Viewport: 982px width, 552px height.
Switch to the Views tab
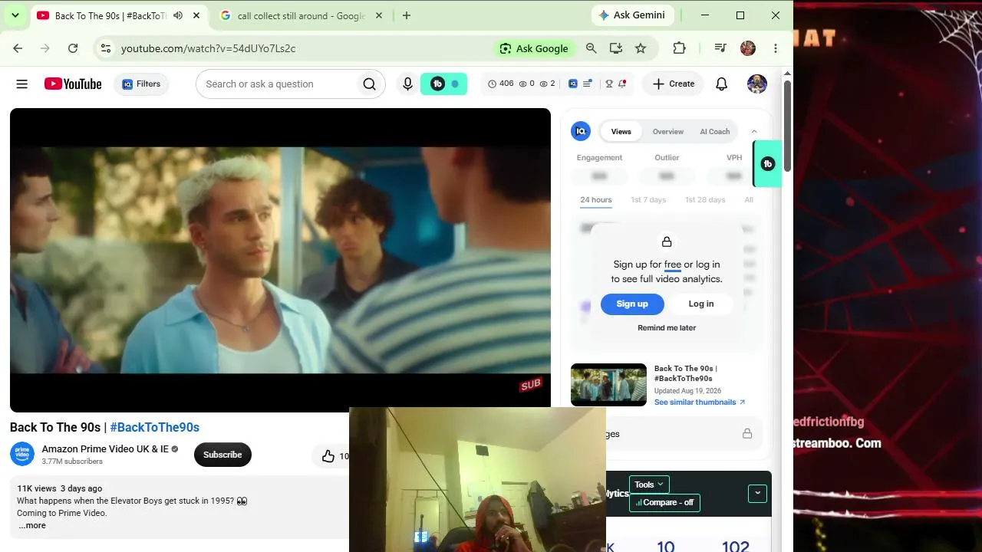621,132
